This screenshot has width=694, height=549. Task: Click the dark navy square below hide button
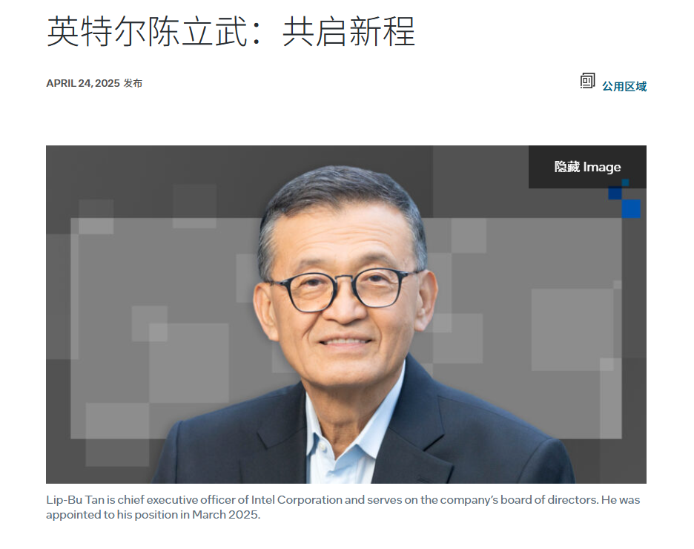tap(615, 193)
